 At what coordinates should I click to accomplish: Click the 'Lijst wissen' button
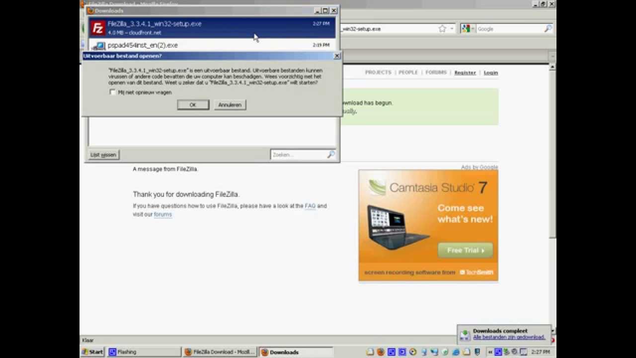click(x=103, y=155)
